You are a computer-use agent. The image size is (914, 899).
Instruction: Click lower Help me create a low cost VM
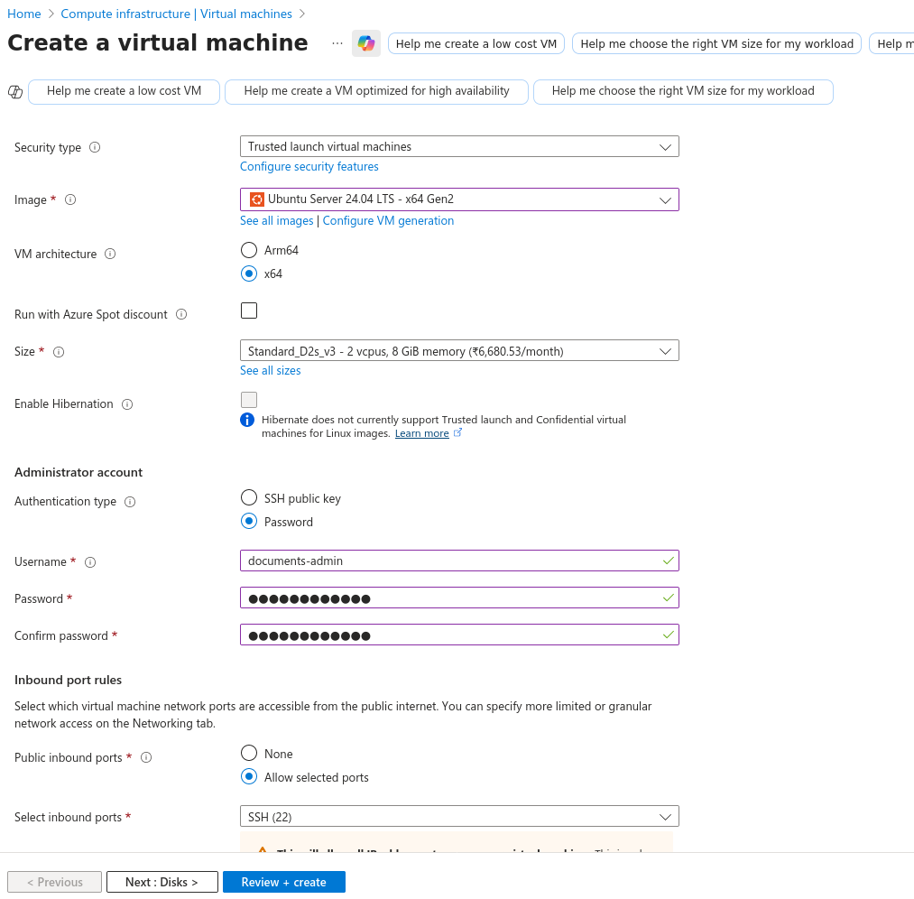[x=125, y=91]
